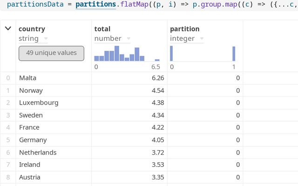Viewport: 298px width, 186px height.
Task: Select the Norway country cell
Action: pos(31,90)
